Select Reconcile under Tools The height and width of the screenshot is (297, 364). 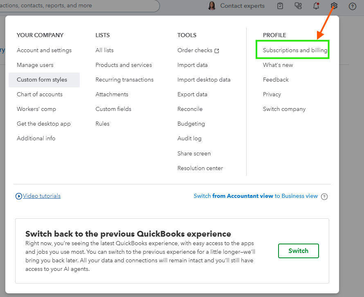pos(190,109)
